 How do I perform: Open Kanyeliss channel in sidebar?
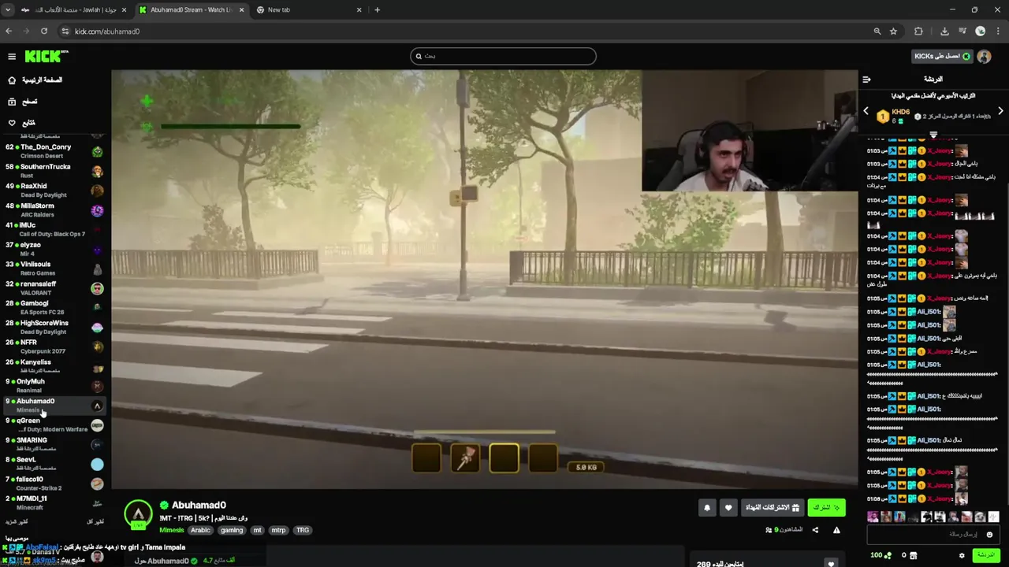pyautogui.click(x=54, y=366)
